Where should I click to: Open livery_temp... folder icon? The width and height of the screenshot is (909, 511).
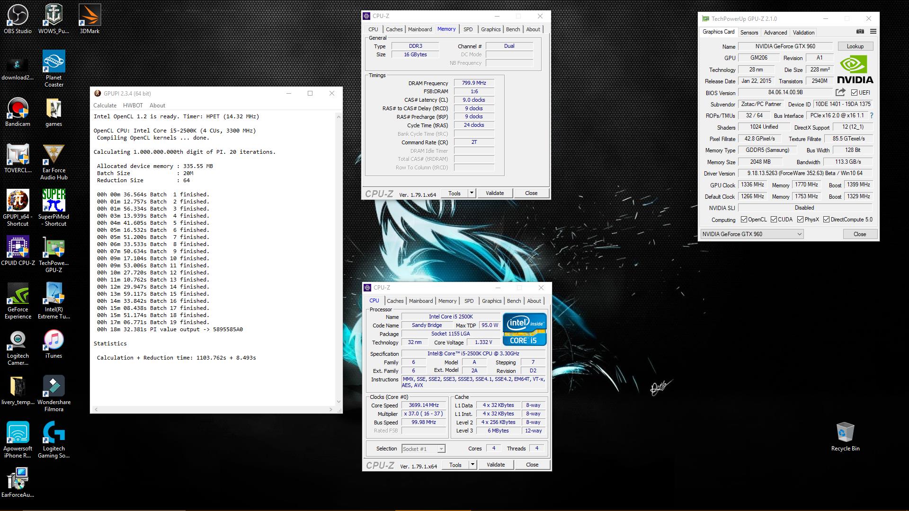click(x=18, y=390)
